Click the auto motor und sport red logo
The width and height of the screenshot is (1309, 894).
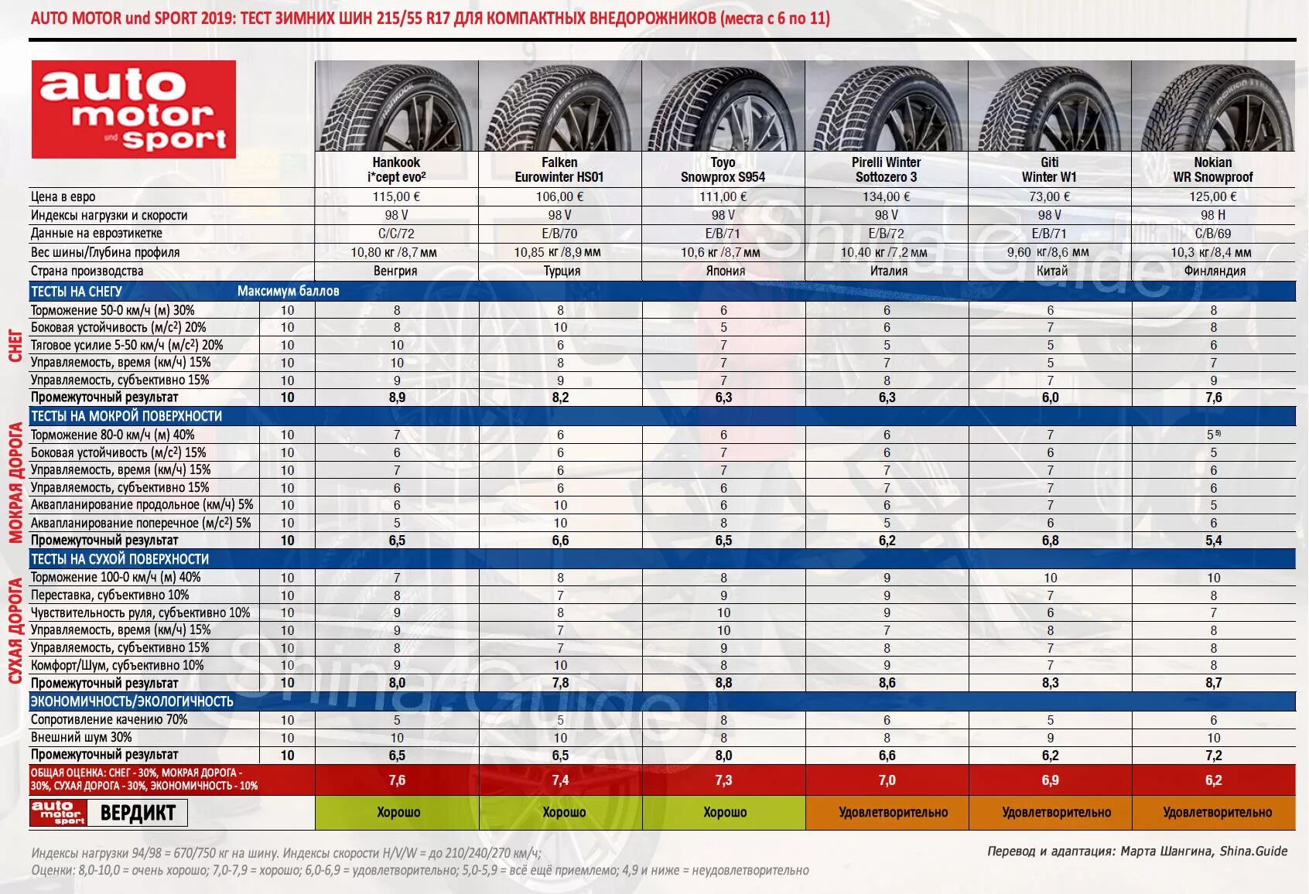click(x=133, y=110)
